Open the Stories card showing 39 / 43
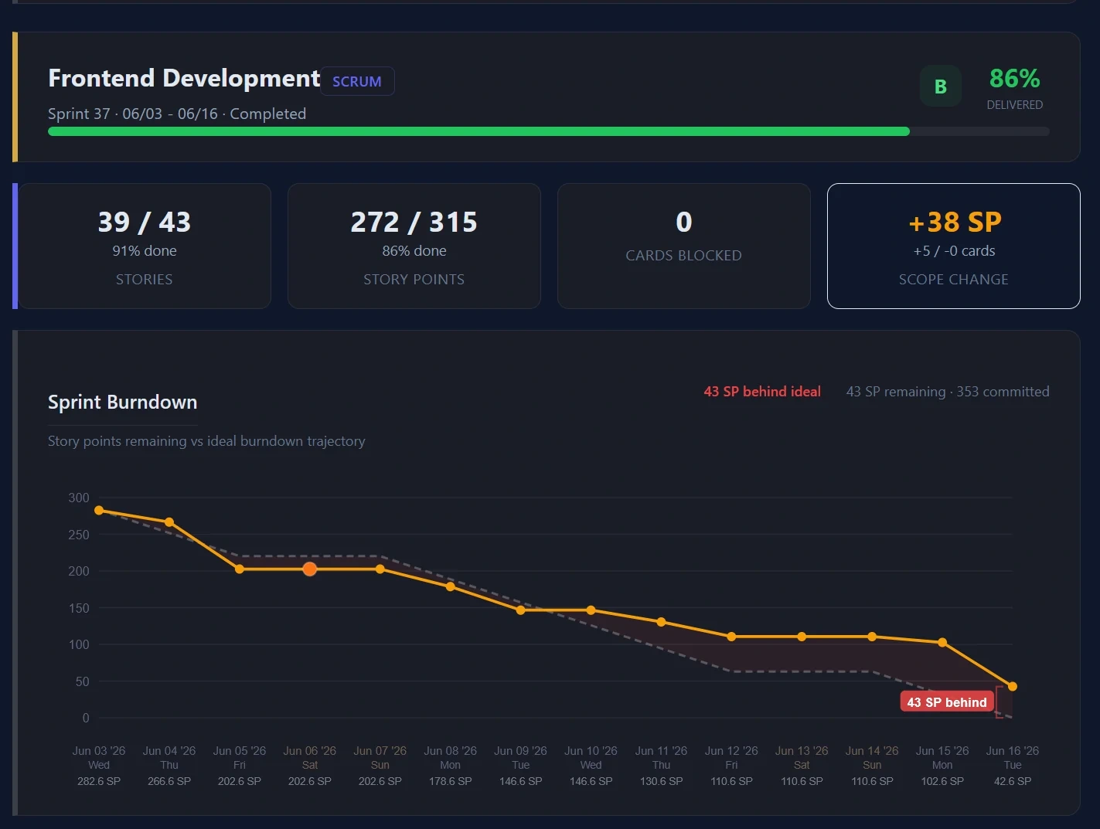Viewport: 1100px width, 829px height. [x=145, y=246]
